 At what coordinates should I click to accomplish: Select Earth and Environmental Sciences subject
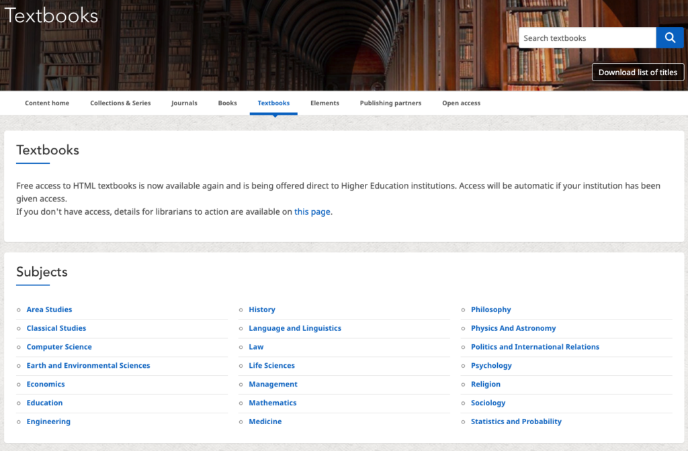point(88,366)
